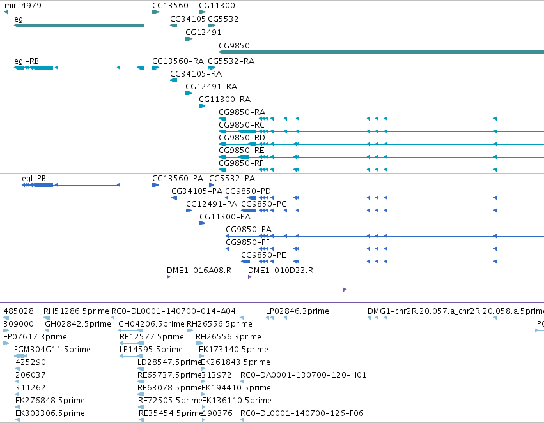
Task: Select the EK173140.5prime EST label
Action: [x=233, y=350]
